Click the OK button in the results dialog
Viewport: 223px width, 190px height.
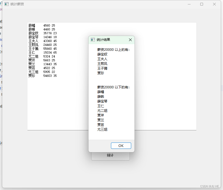121,146
